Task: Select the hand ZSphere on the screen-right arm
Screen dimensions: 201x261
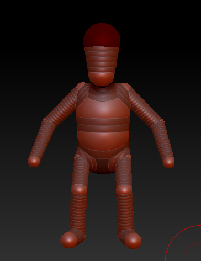Action: point(169,162)
